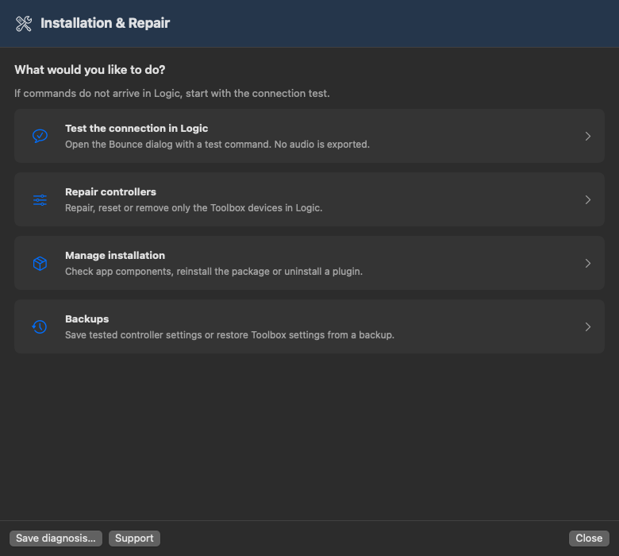Close the Installation & Repair window
This screenshot has width=619, height=556.
tap(589, 539)
